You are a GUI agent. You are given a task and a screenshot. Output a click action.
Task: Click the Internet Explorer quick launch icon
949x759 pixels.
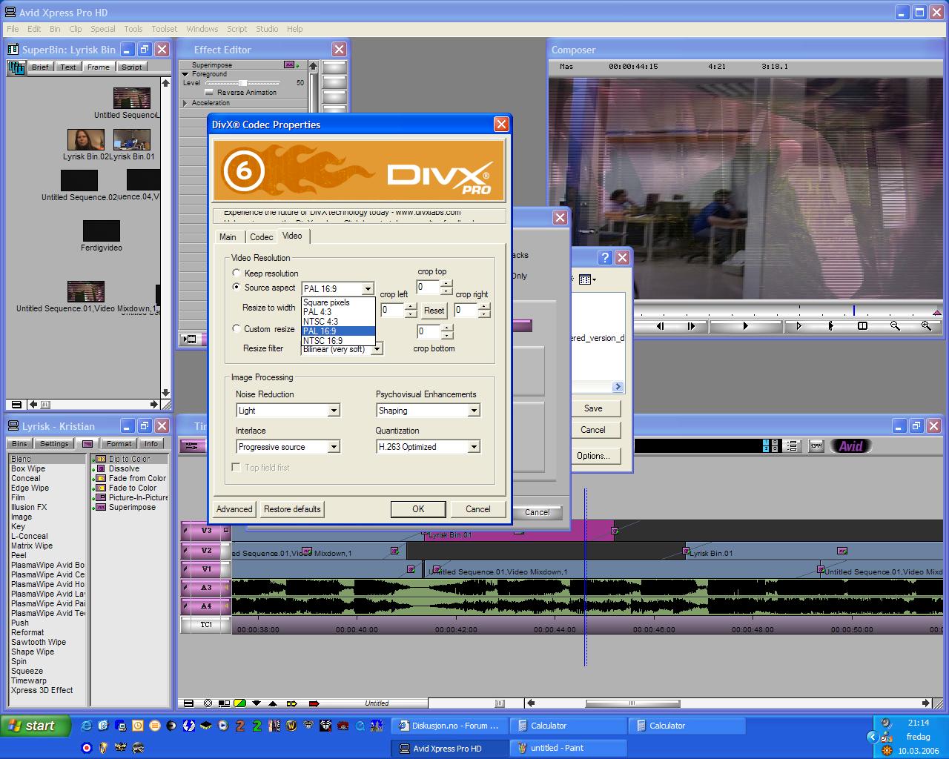(x=87, y=726)
